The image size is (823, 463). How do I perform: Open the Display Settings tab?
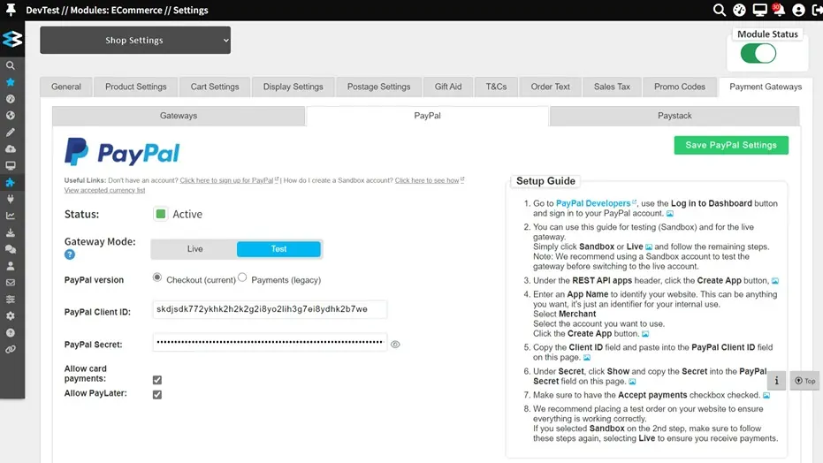coord(293,87)
